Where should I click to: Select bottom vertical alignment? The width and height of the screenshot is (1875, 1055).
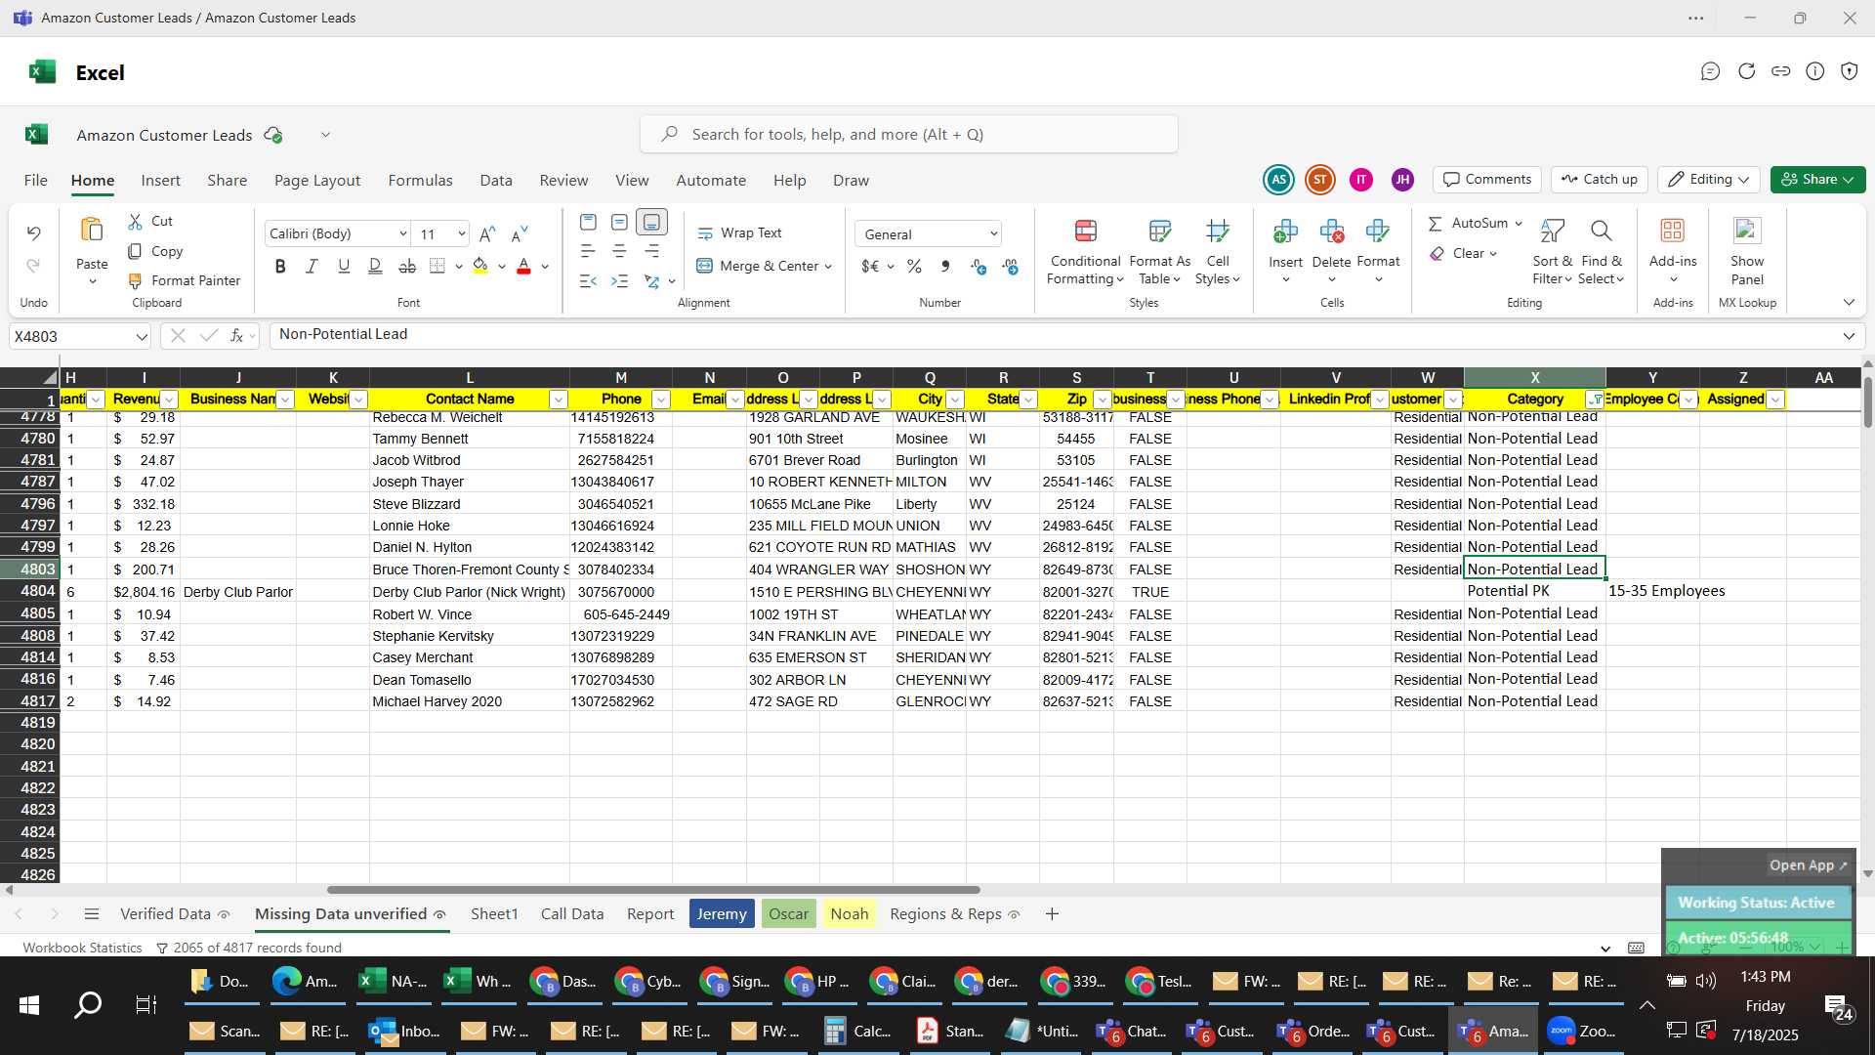click(651, 223)
